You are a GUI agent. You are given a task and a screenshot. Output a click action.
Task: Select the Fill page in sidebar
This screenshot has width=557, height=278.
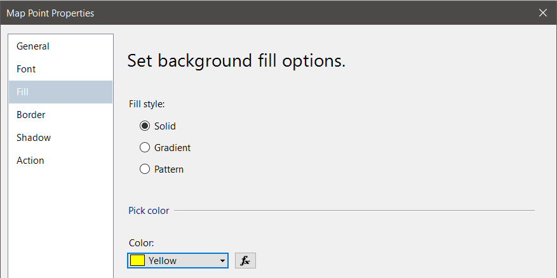click(23, 92)
